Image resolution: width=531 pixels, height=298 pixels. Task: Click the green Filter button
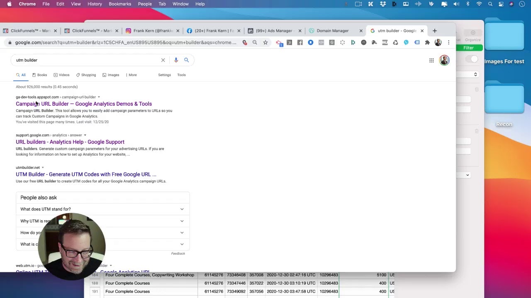pyautogui.click(x=468, y=48)
